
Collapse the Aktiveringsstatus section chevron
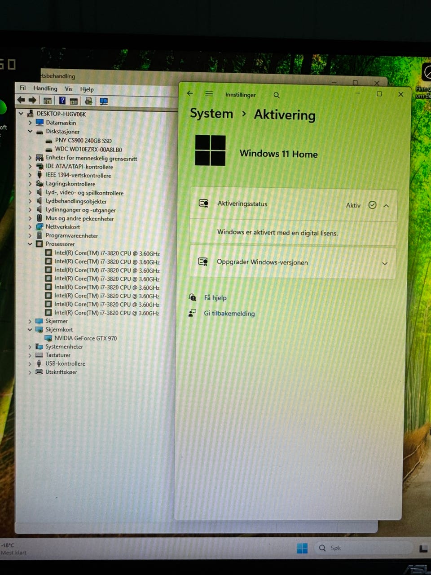click(x=386, y=206)
